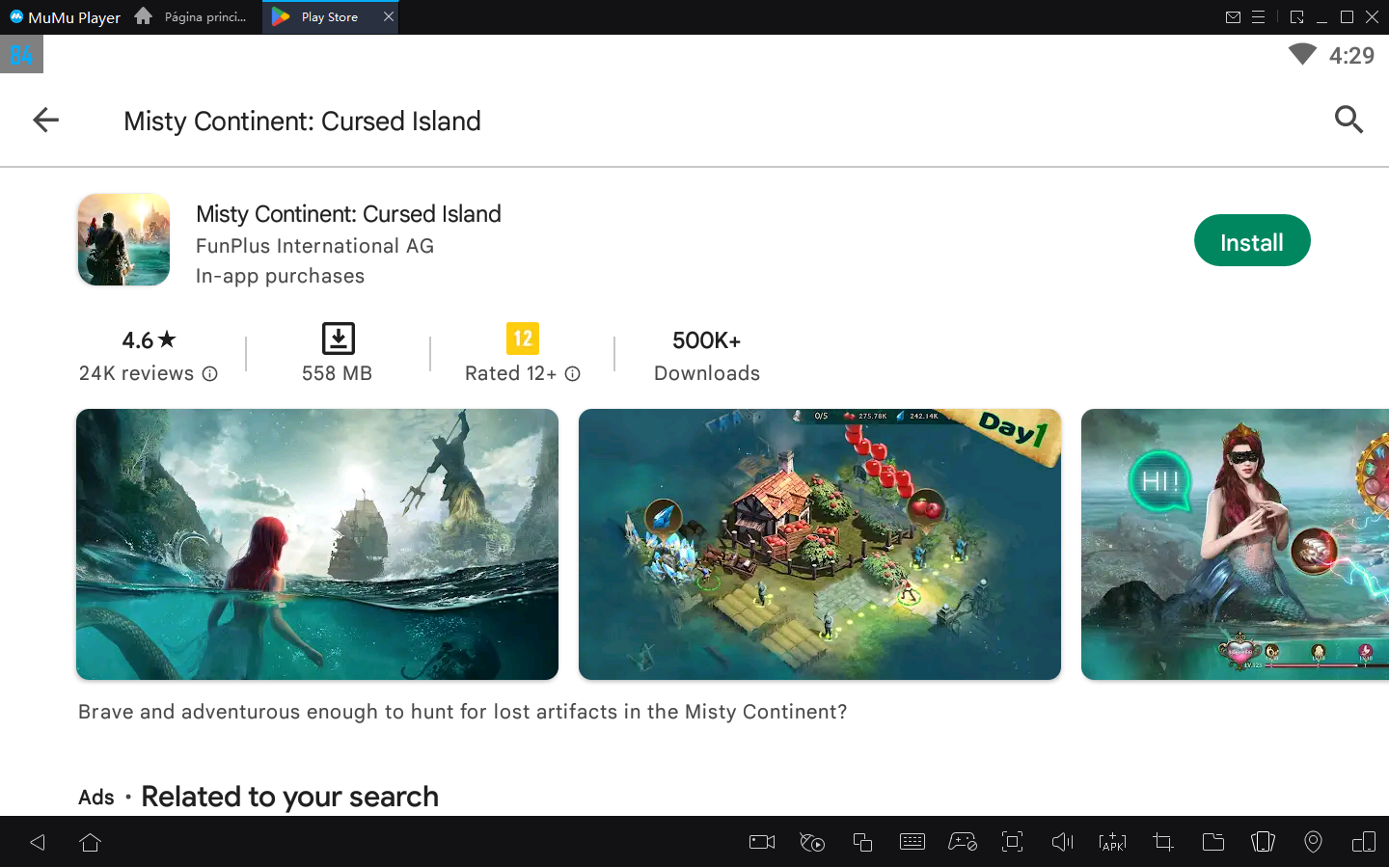Click the crop tool icon in the bottom bar
Image resolution: width=1389 pixels, height=867 pixels.
(x=1163, y=842)
